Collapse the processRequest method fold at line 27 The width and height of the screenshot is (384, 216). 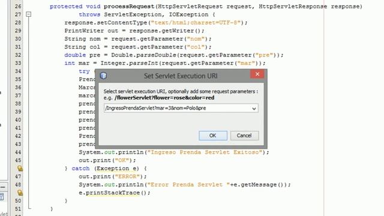click(29, 14)
